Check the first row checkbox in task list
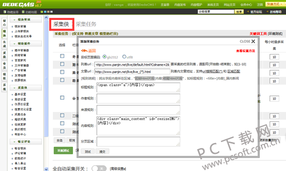286x171 pixels. (x=62, y=56)
